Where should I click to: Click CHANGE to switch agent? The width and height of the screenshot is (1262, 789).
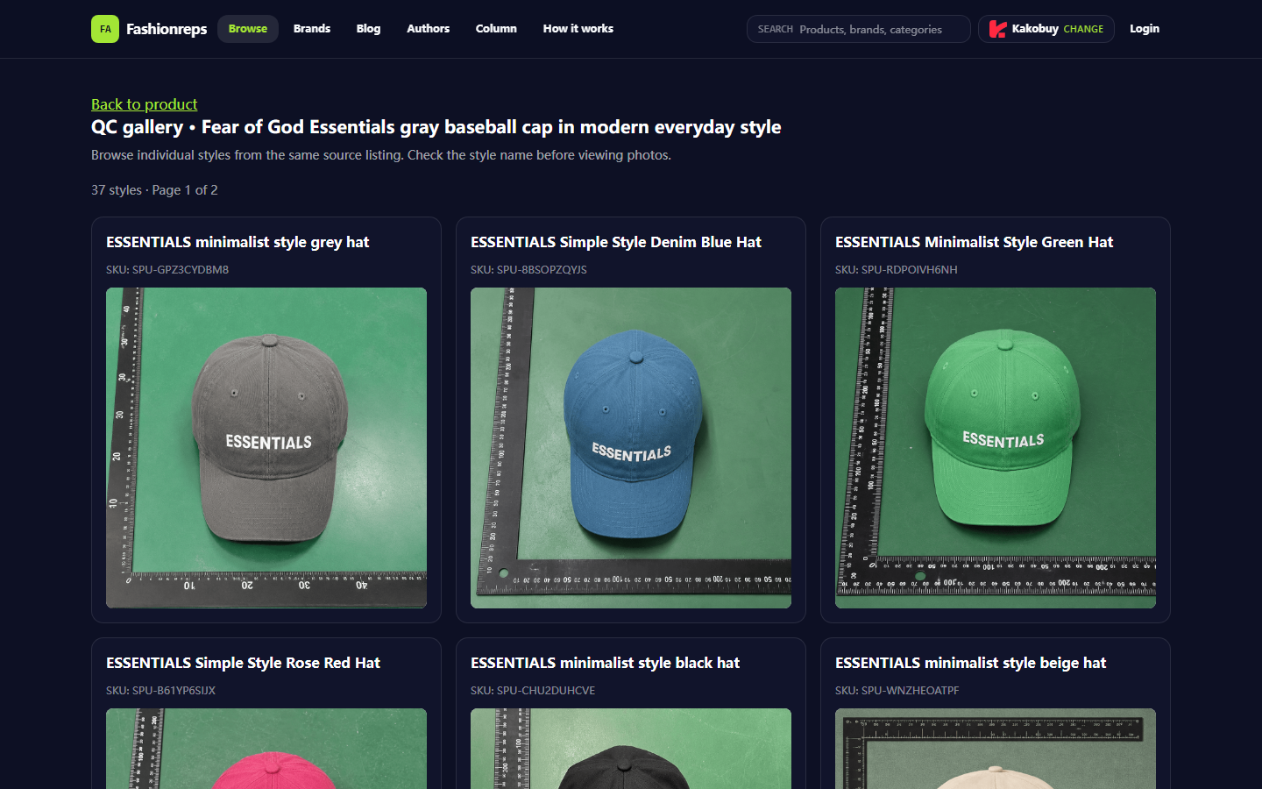1083,29
